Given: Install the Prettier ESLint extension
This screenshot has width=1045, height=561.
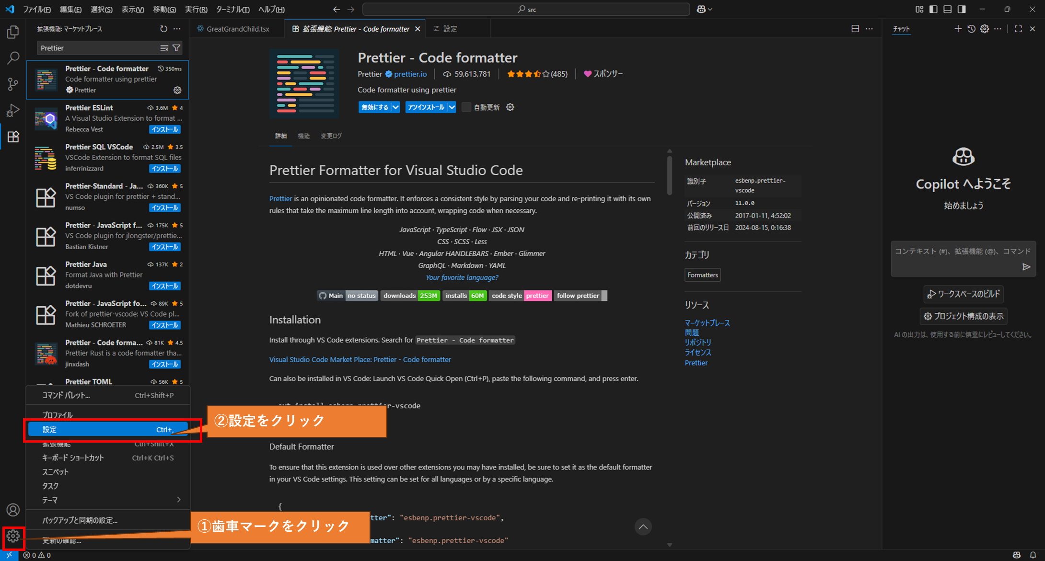Looking at the screenshot, I should coord(165,129).
